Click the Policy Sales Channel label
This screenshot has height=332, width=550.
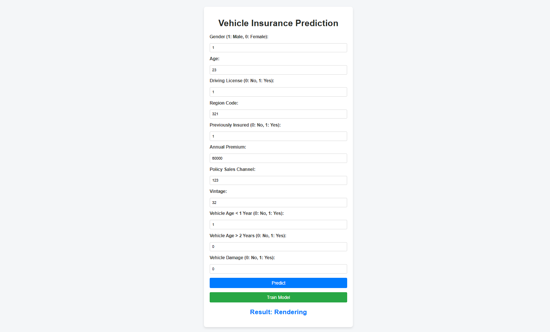(232, 169)
